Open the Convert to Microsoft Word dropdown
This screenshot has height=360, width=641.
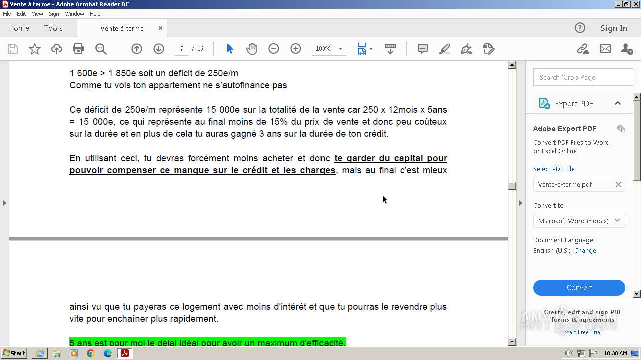pos(579,221)
